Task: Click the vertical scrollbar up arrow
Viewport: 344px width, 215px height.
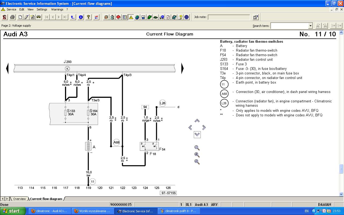Action: [x=341, y=32]
